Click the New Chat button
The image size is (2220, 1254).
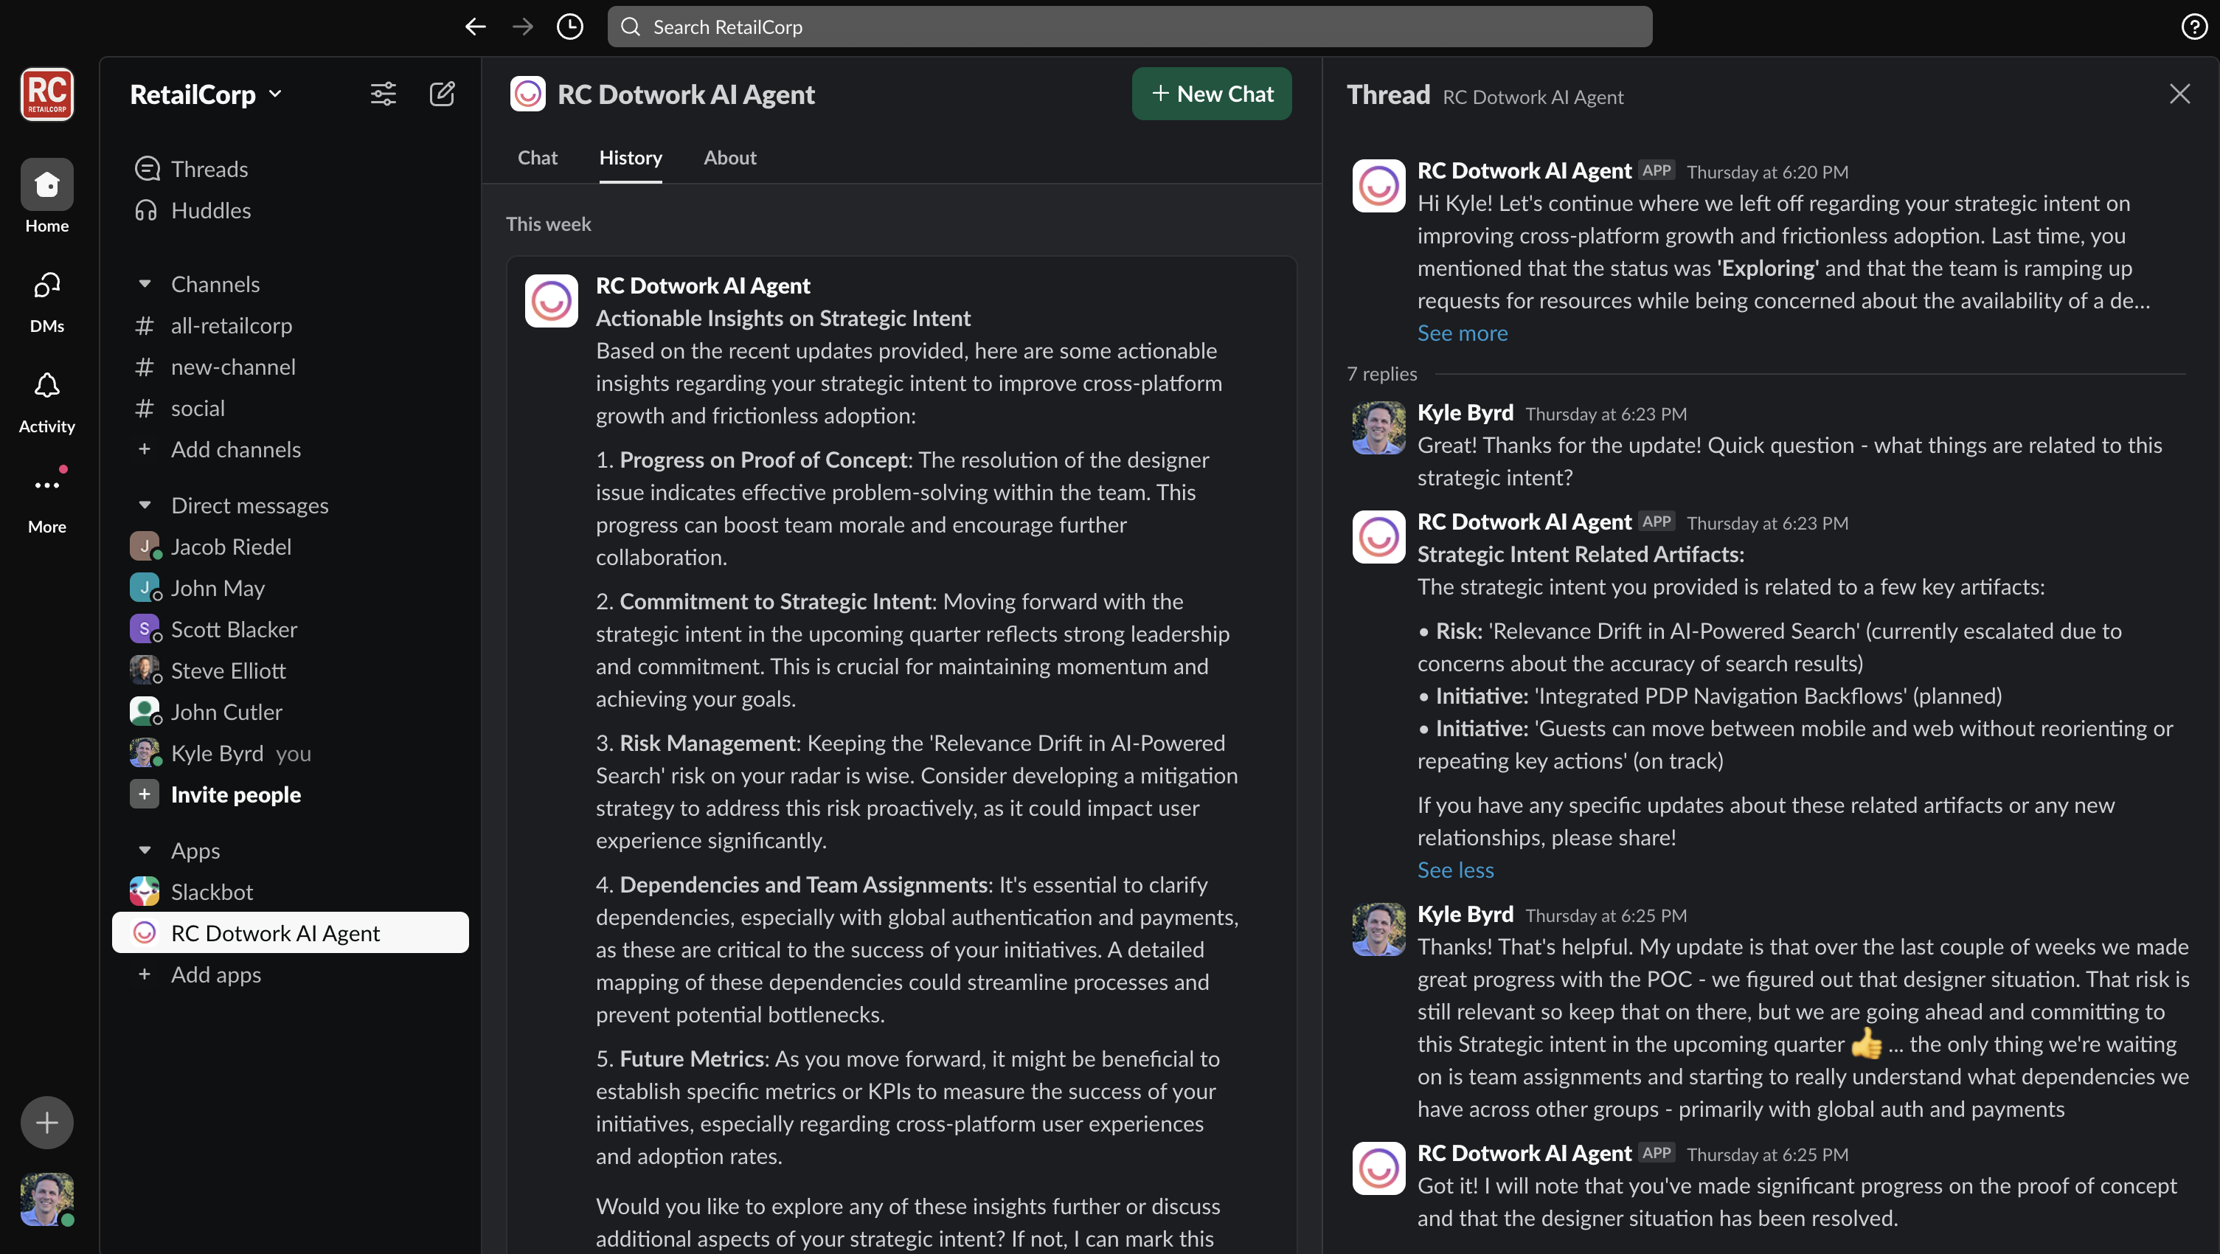1211,94
